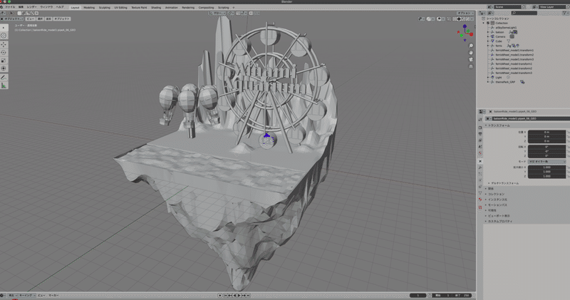Screen dimensions: 570x300
Task: Open Material properties tab
Action: (x=480, y=200)
